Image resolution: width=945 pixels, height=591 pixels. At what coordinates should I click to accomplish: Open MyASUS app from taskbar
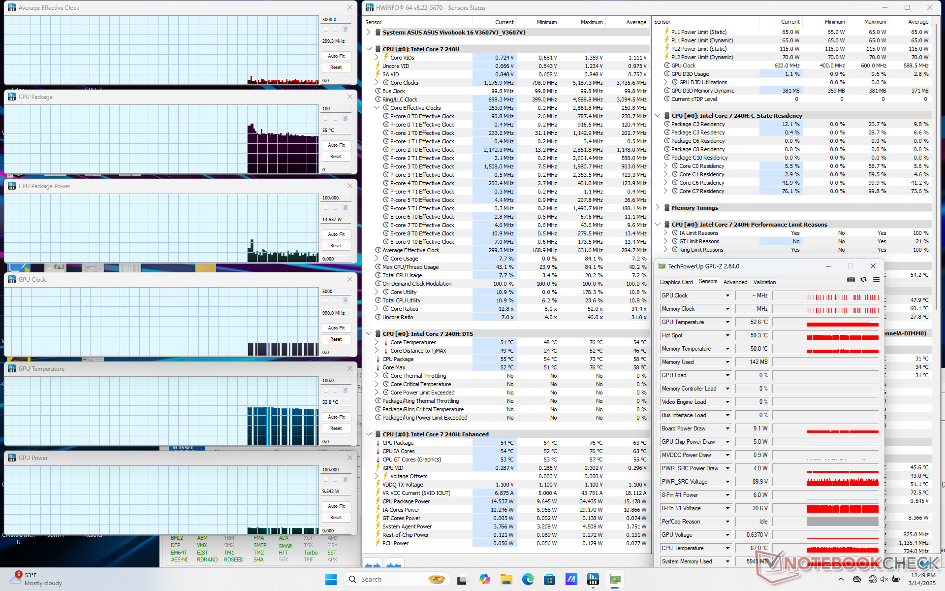click(x=571, y=579)
